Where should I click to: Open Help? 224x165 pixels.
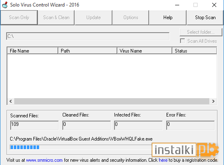coord(168,18)
